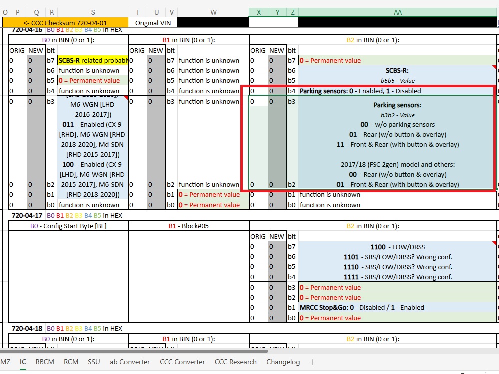Screen dimensions: 499x374
Task: Open the CCC Converter sheet tab
Action: click(182, 362)
